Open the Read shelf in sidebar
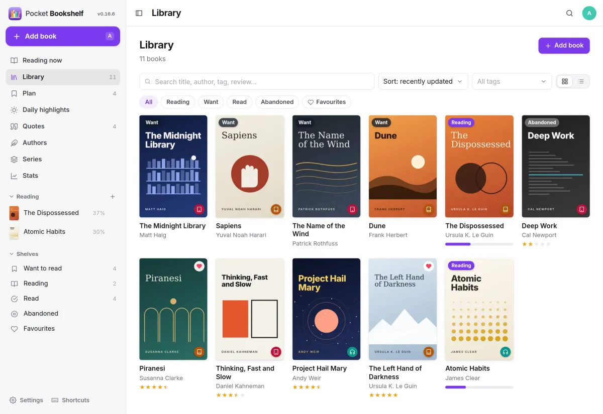Viewport: 603px width, 414px height. (x=63, y=299)
